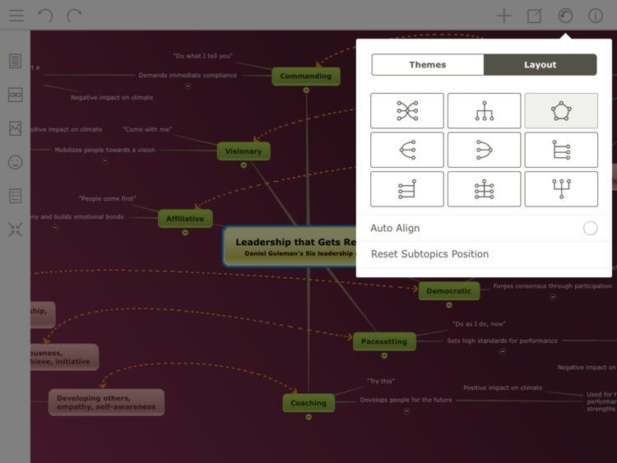
Task: Open the hamburger menu
Action: (x=16, y=16)
